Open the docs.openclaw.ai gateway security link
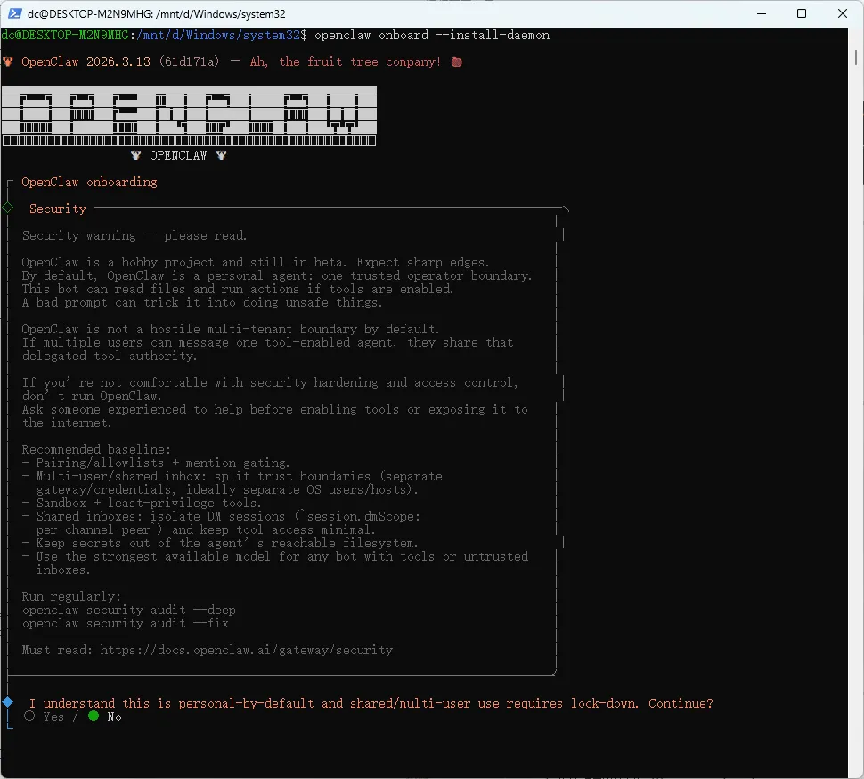 pyautogui.click(x=247, y=650)
